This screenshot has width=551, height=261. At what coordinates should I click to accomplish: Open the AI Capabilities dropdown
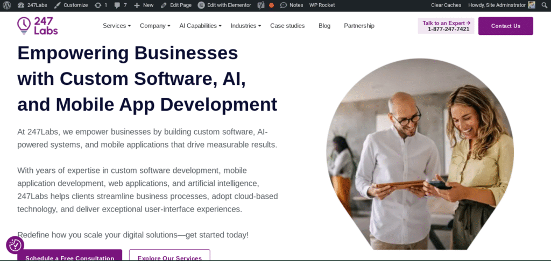pyautogui.click(x=200, y=26)
